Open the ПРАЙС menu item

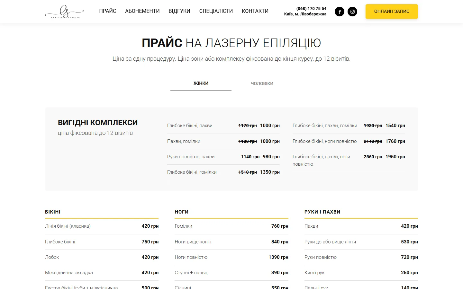pos(108,11)
